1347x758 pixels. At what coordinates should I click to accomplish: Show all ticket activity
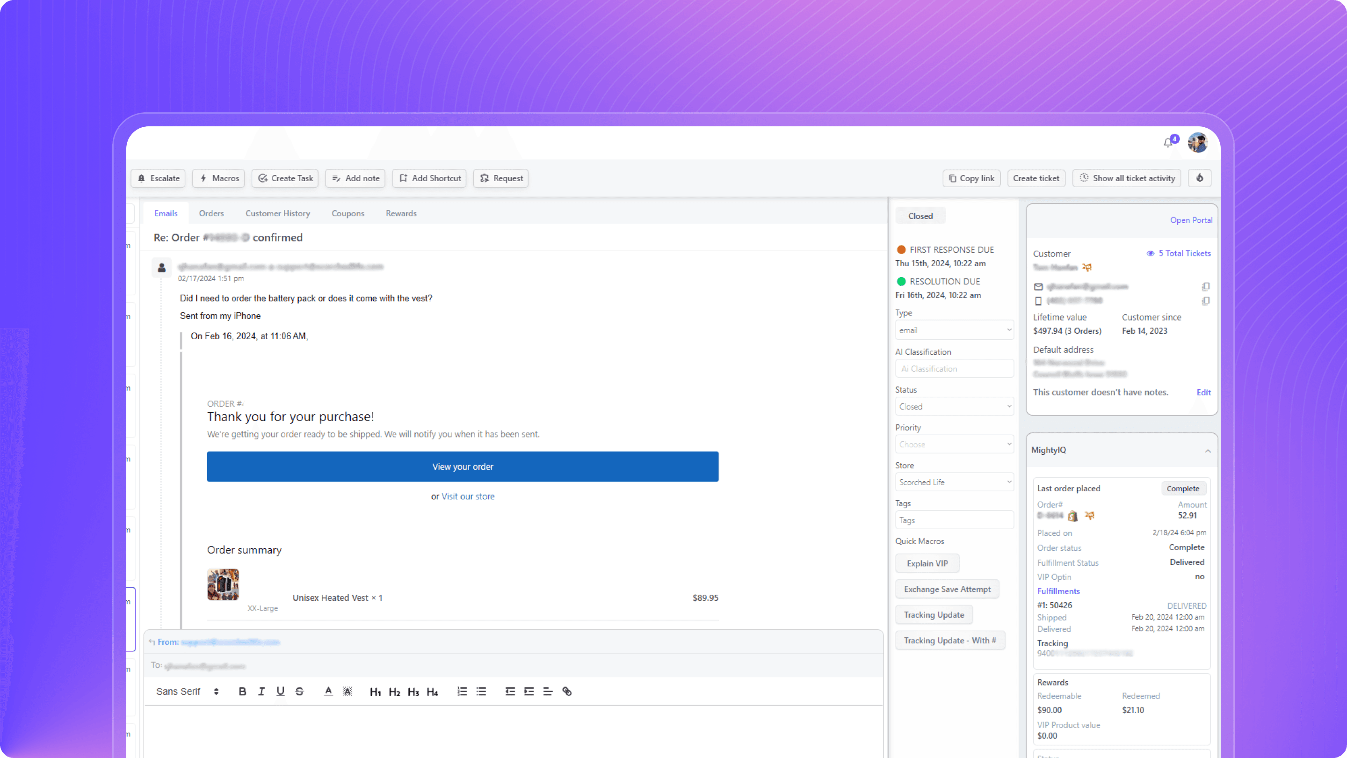(1127, 178)
